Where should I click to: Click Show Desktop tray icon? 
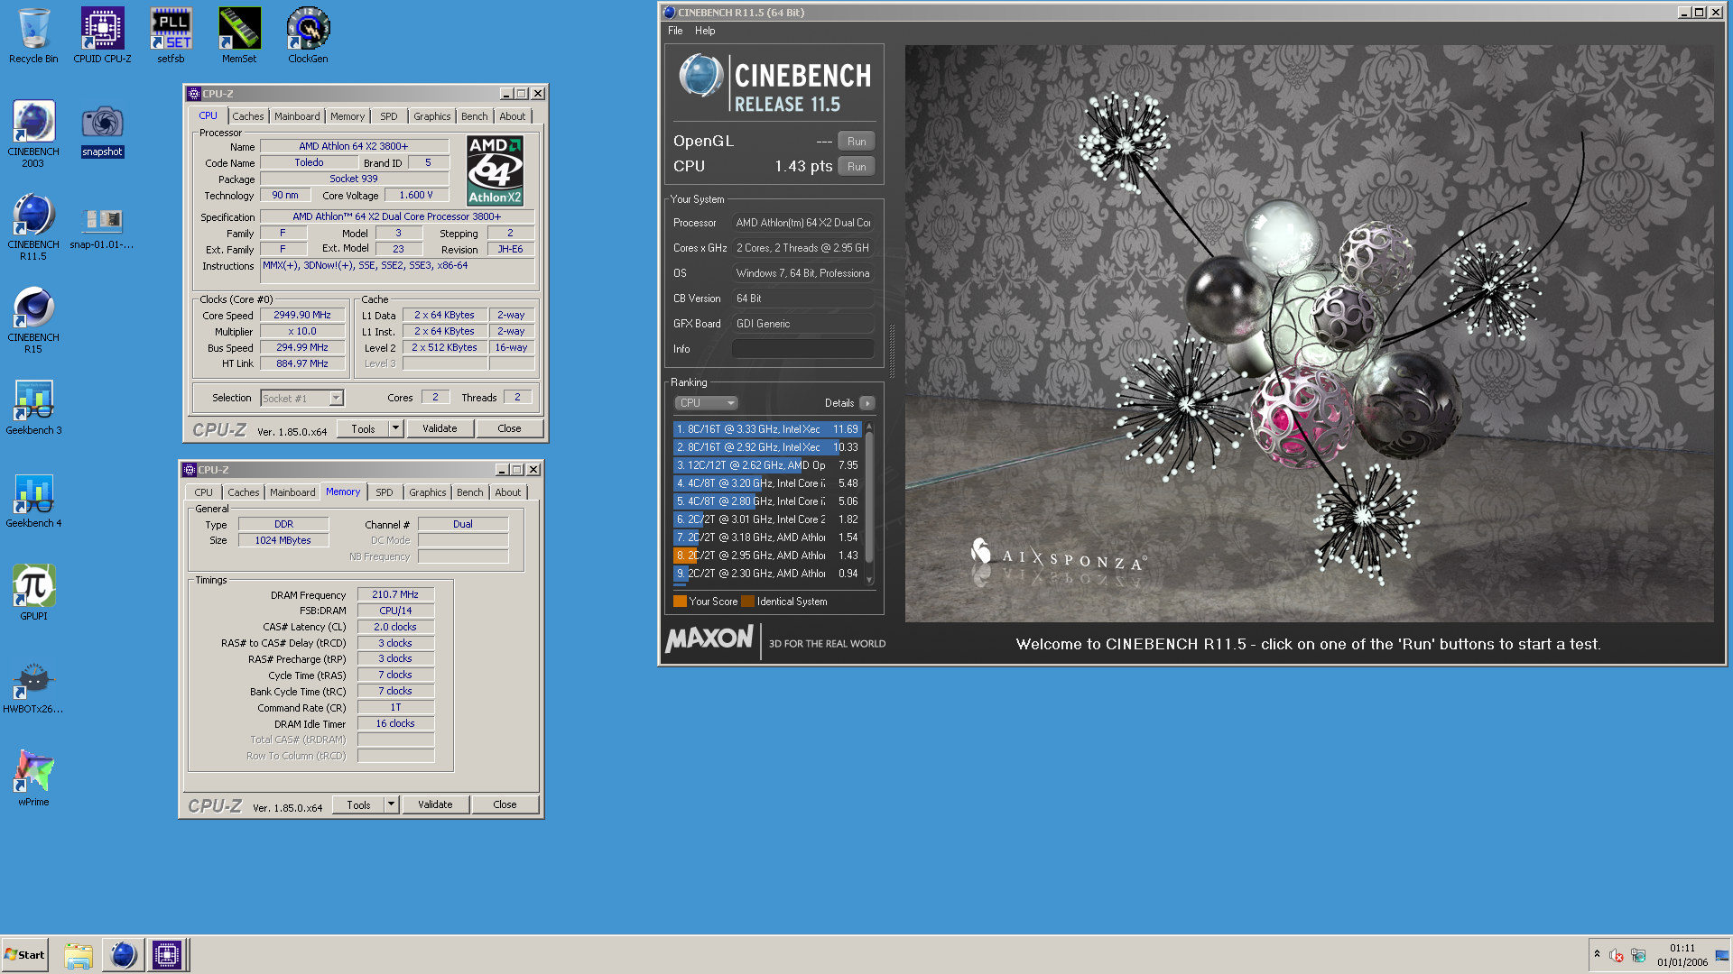[1722, 955]
